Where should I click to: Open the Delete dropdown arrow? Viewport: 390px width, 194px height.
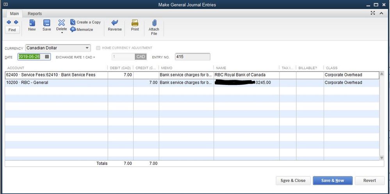(x=62, y=33)
